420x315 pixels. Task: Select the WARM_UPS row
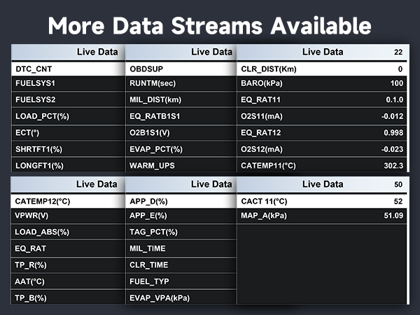point(181,165)
